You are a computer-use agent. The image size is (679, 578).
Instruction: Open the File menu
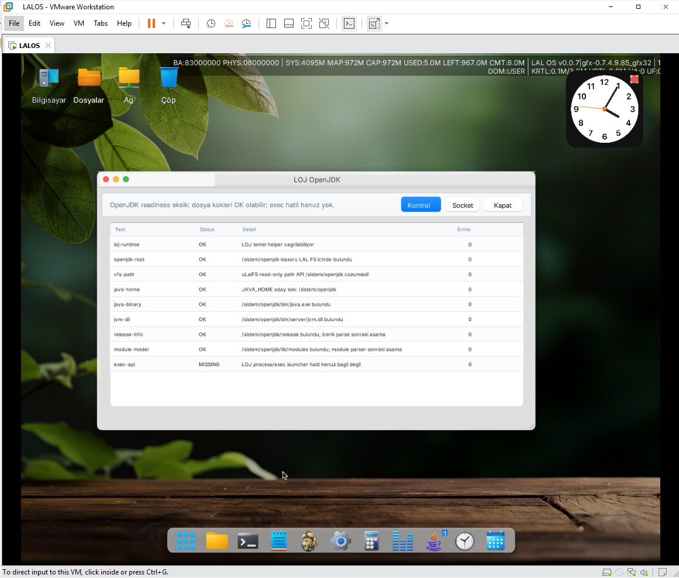[x=14, y=23]
